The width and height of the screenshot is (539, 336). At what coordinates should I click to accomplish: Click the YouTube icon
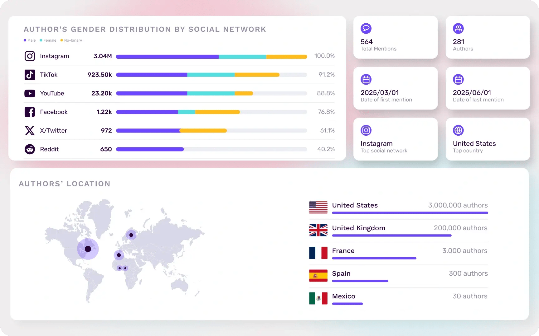click(30, 93)
